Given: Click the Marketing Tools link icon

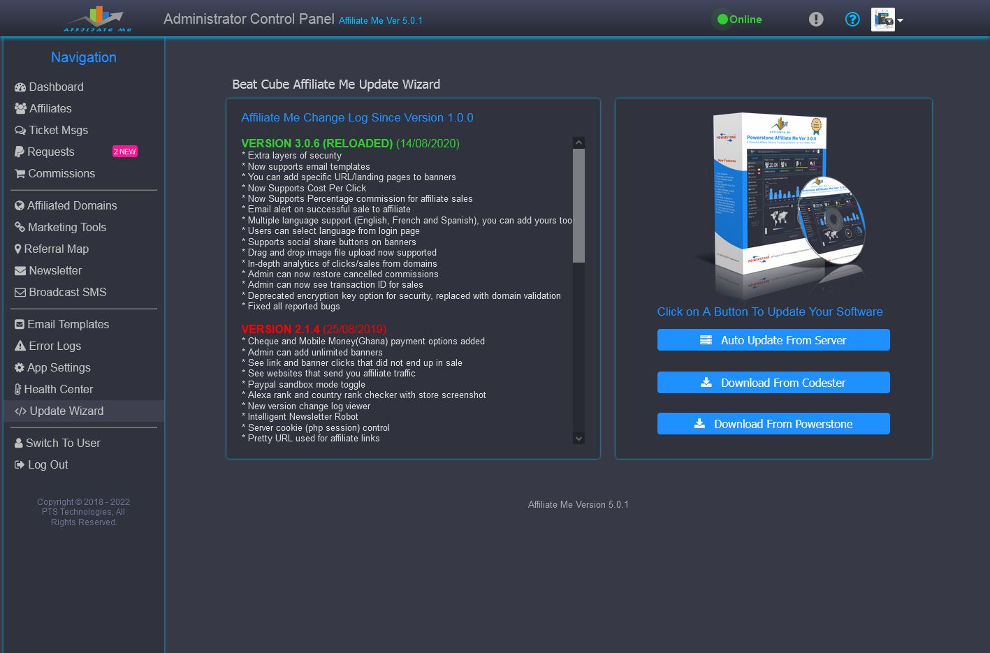Looking at the screenshot, I should 20,228.
